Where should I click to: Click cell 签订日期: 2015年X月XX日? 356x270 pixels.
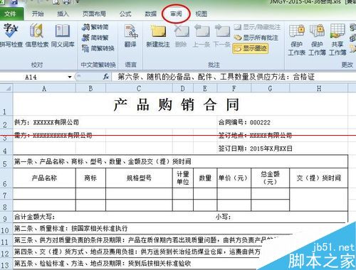click(x=255, y=148)
